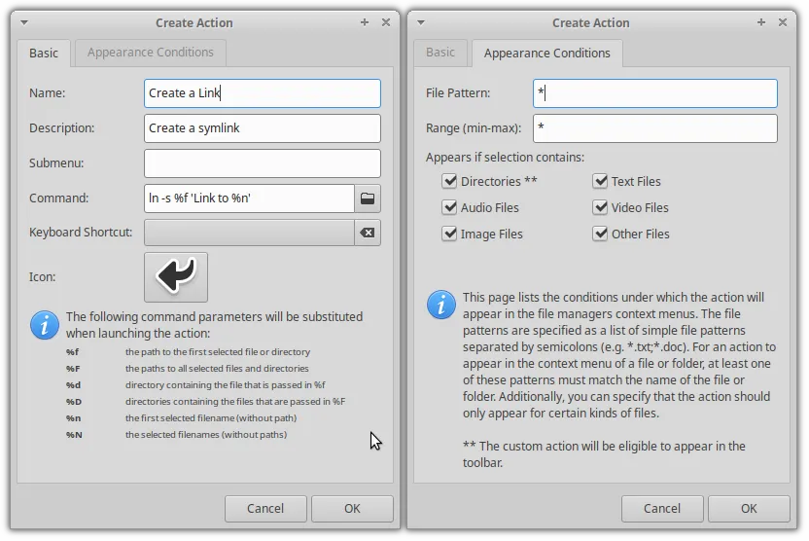Choose a new icon via curved arrow button

[x=176, y=276]
